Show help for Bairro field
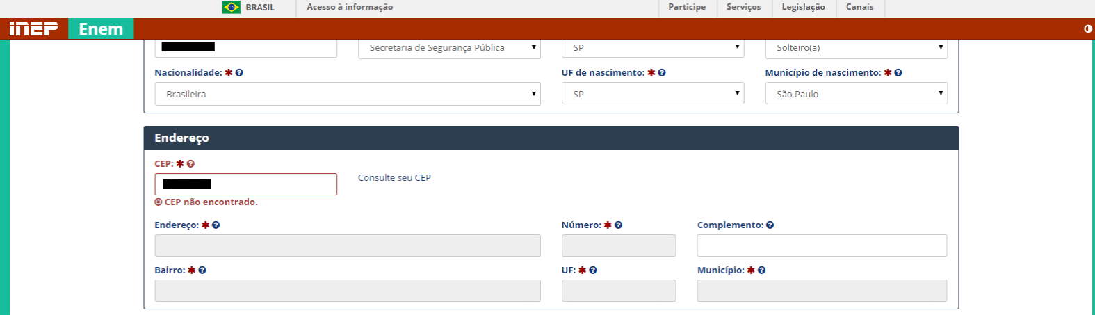This screenshot has width=1095, height=315. [202, 270]
